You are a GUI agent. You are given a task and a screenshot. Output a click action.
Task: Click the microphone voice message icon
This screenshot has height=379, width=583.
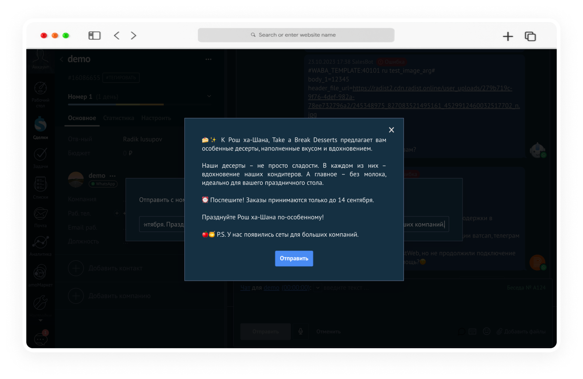pos(301,332)
